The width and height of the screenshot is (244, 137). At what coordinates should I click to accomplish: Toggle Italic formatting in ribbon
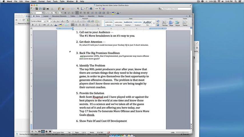point(36,25)
